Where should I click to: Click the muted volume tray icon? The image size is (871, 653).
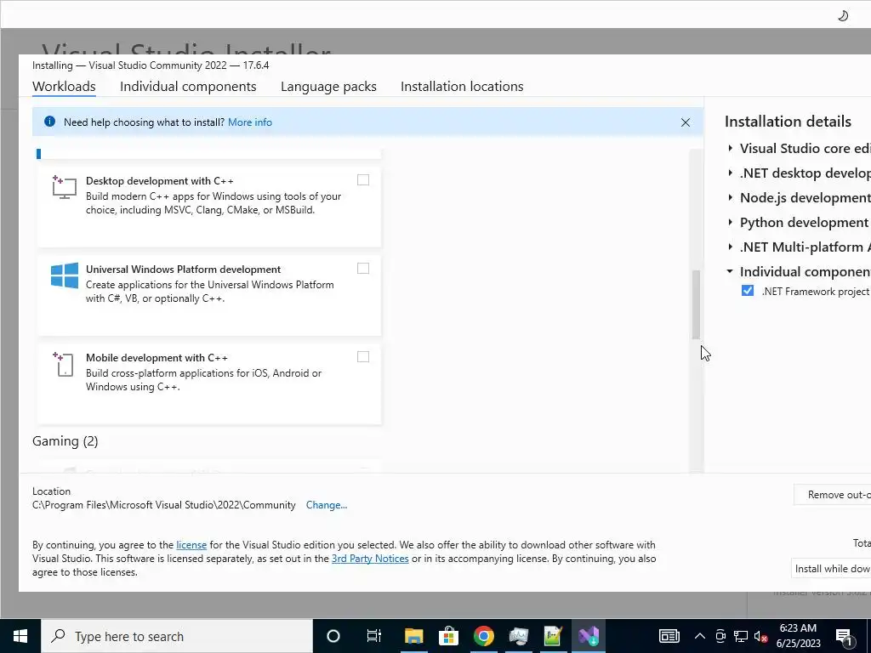[761, 636]
